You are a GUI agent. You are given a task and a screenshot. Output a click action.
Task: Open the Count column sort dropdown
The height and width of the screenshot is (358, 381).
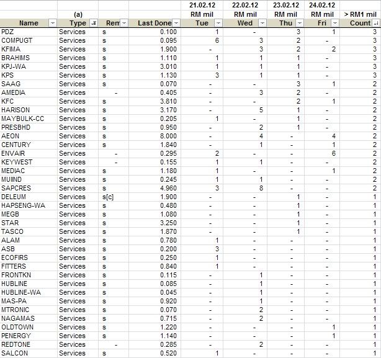(375, 23)
